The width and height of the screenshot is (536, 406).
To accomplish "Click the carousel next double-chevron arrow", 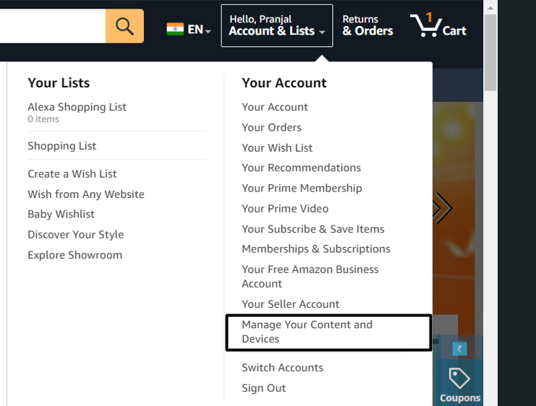I will (x=441, y=209).
